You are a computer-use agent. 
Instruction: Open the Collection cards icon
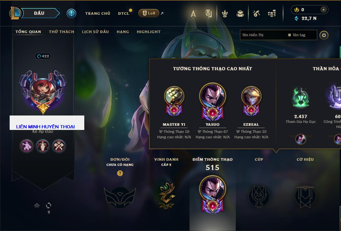point(208,13)
